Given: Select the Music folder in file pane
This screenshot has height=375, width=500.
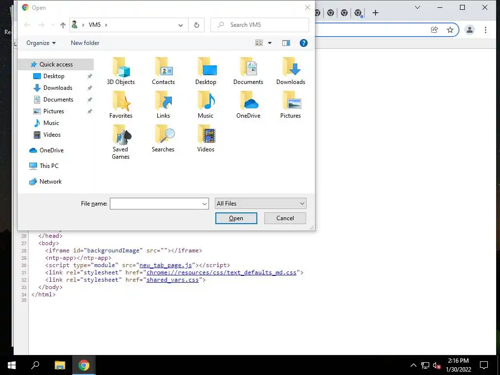Looking at the screenshot, I should pos(206,105).
